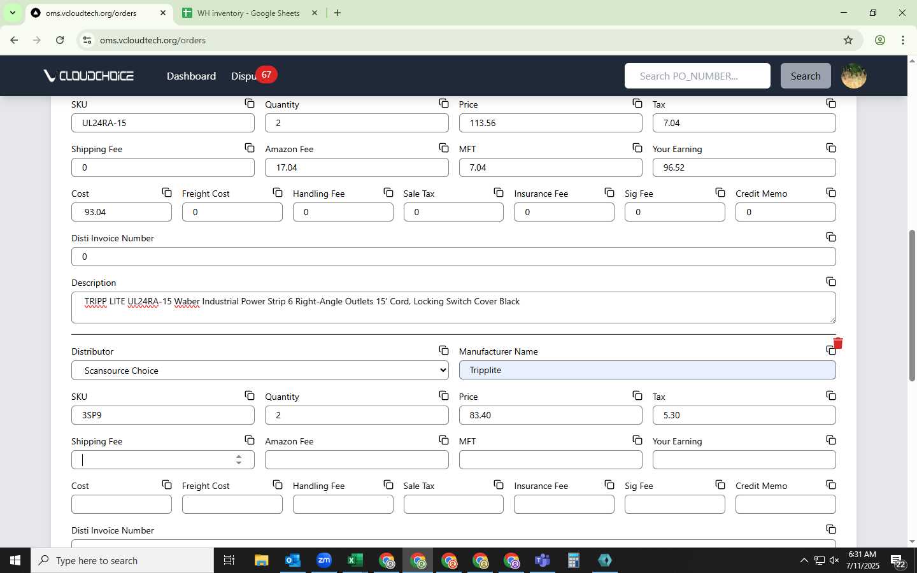This screenshot has height=573, width=917.
Task: Copy the Price value 113.56
Action: coord(637,103)
